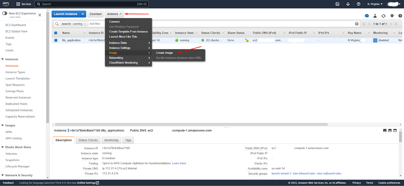
Task: Click the details pane vertical scrollbar
Action: click(400, 137)
